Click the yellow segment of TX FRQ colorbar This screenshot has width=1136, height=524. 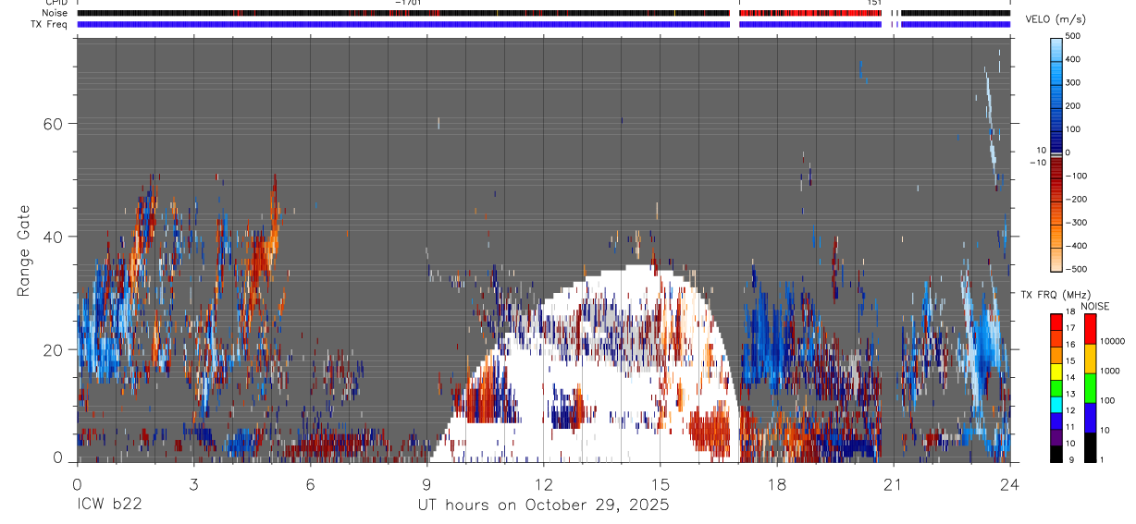(1057, 370)
